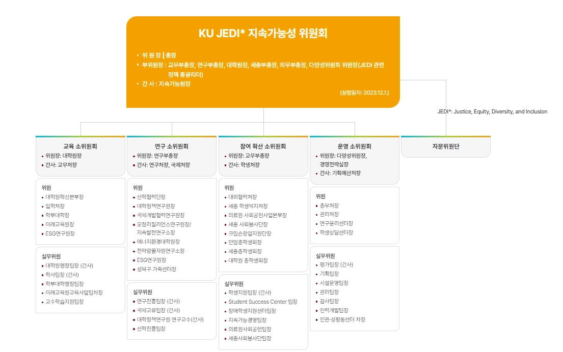The height and width of the screenshot is (352, 563).
Task: Select '대학원 총학생회장'
Action: (x=248, y=260)
